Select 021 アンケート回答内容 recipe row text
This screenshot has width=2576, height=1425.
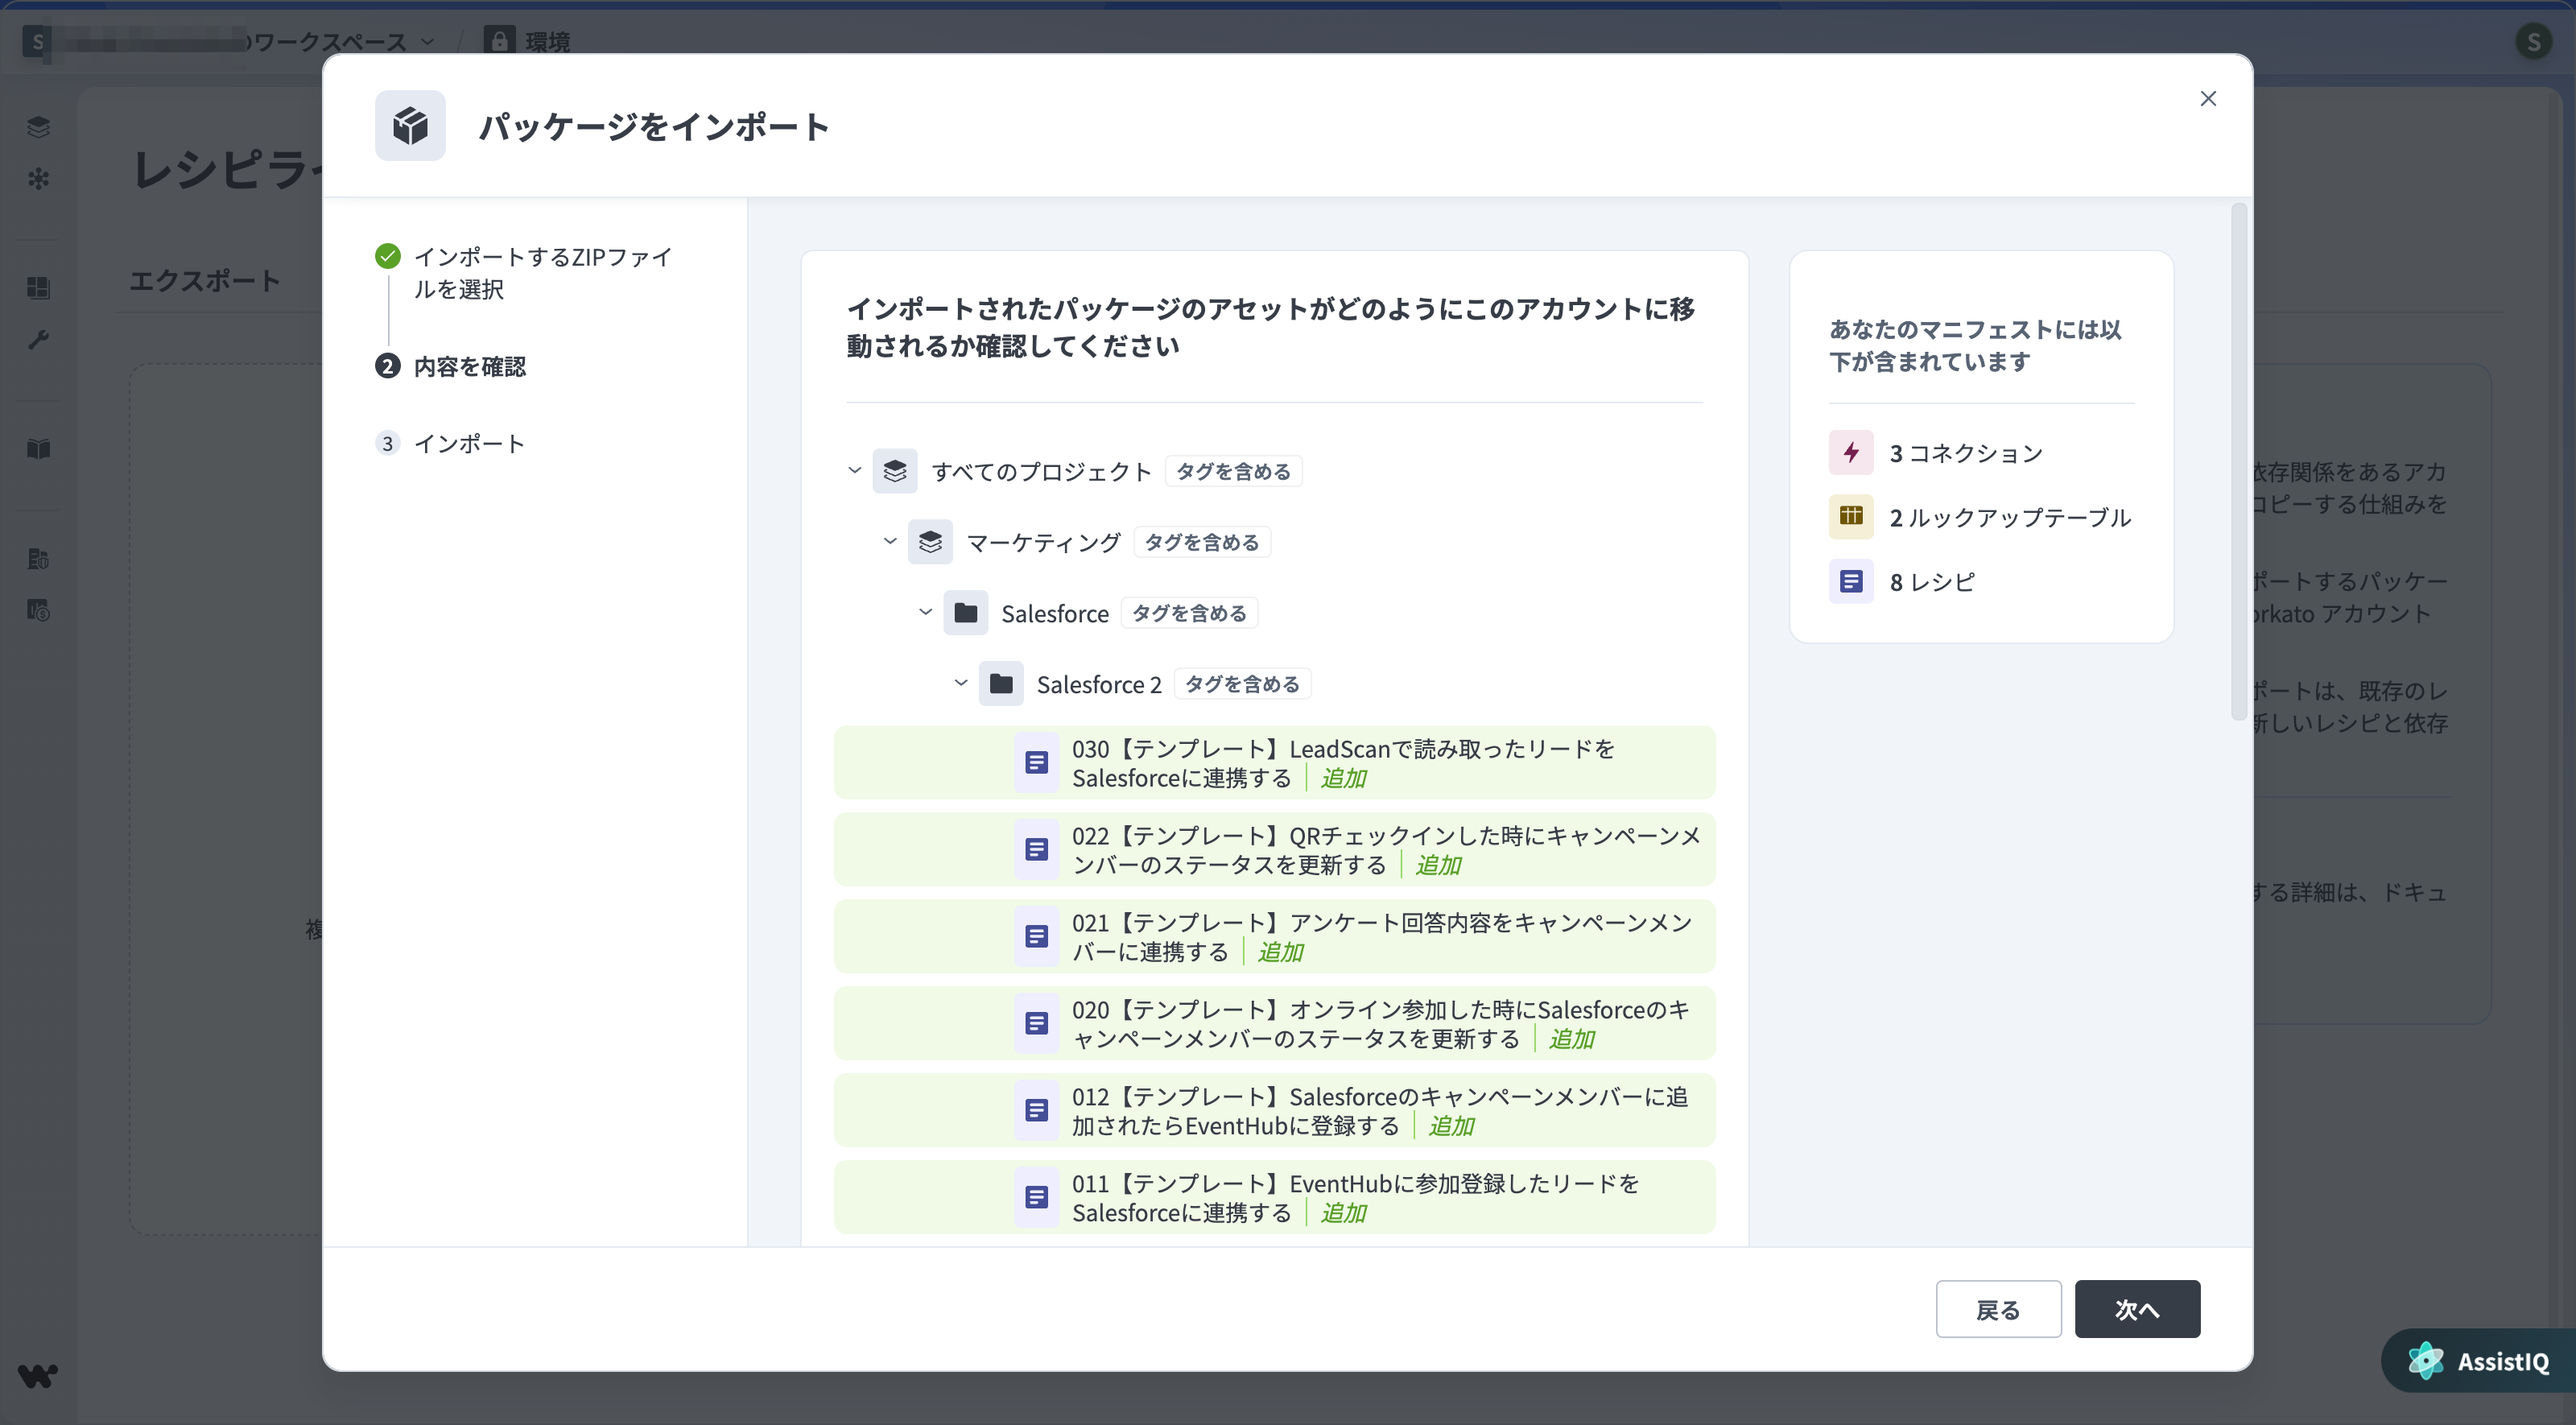click(1382, 938)
